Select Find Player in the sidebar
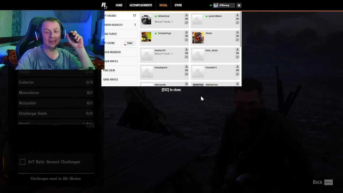The image size is (343, 193). tap(120, 34)
